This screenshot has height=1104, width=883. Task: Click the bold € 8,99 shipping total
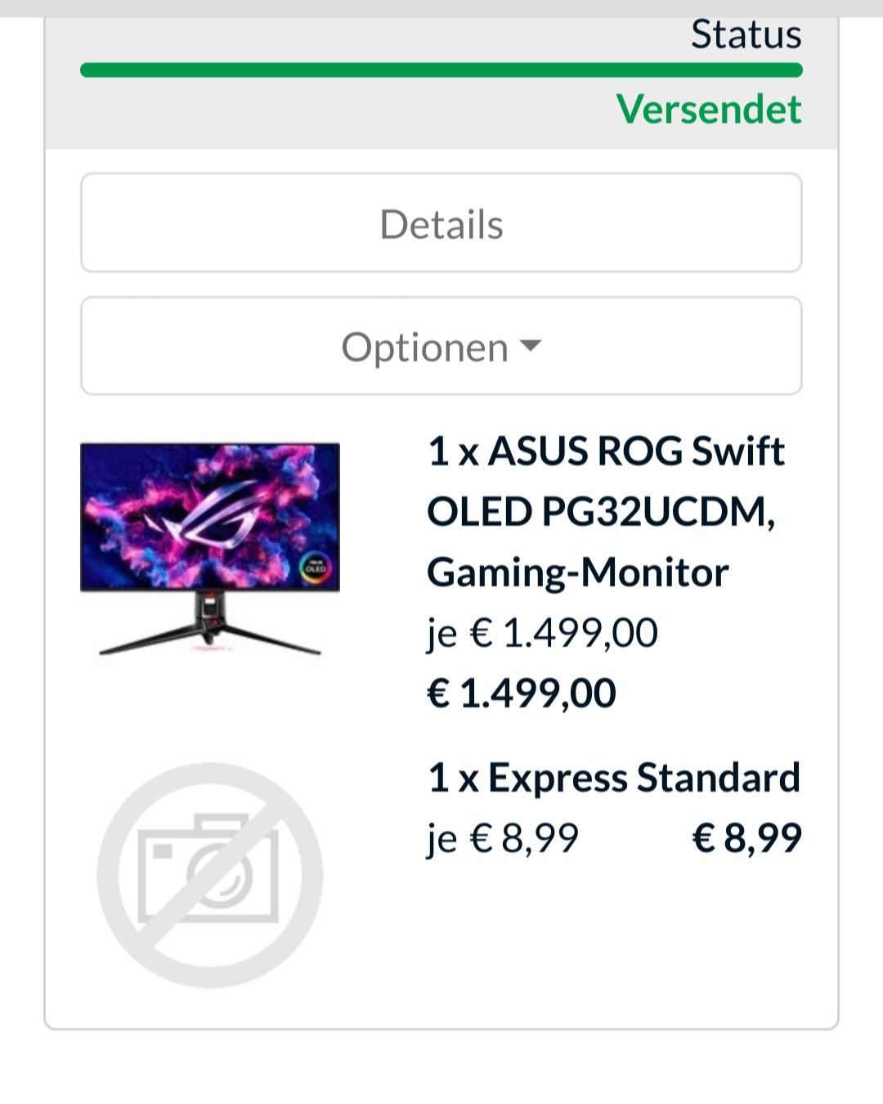[747, 838]
